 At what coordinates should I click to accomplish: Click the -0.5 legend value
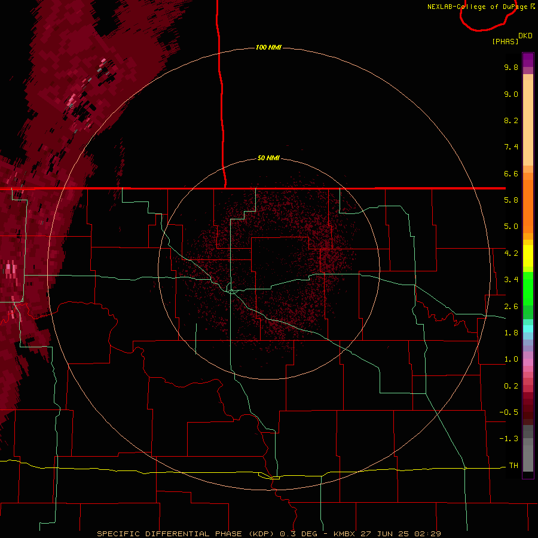[x=509, y=412]
